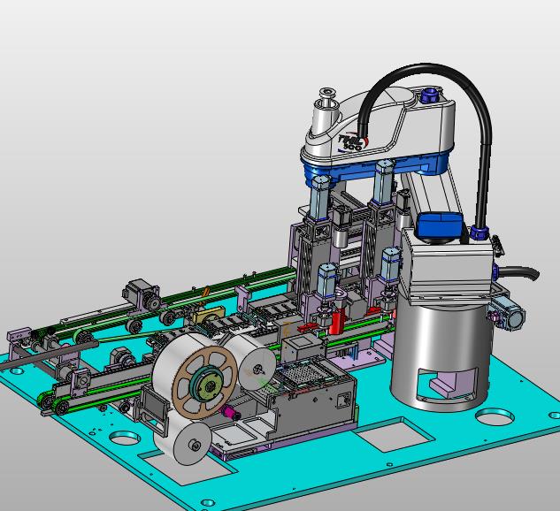560x511 pixels.
Task: Select the stepper motor on the upper conveyor rail
Action: (142, 294)
